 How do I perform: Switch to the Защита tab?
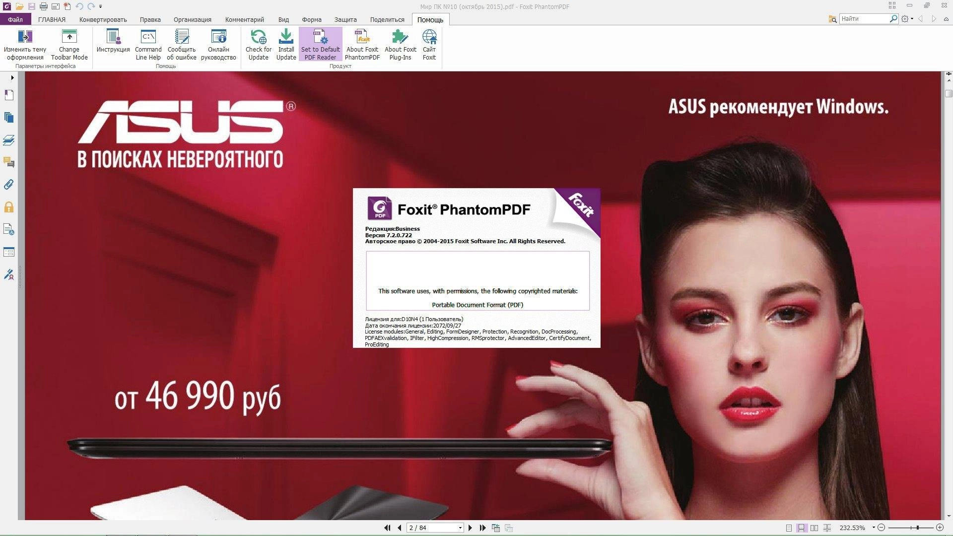coord(345,19)
